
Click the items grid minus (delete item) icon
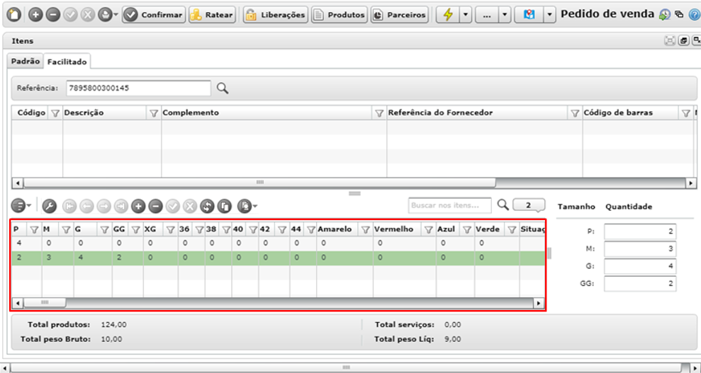coord(155,206)
